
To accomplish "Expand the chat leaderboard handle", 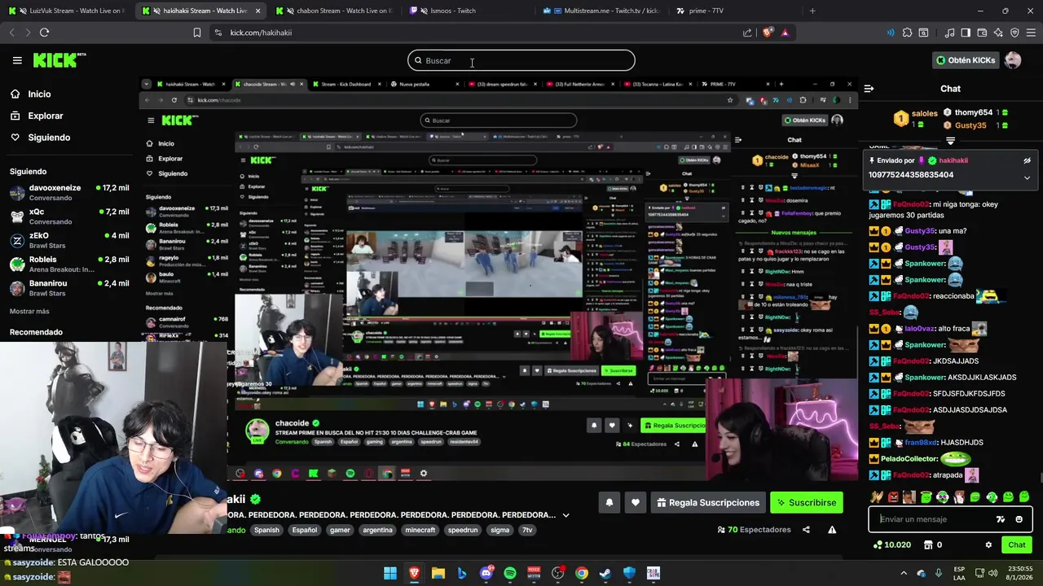I will coord(950,142).
